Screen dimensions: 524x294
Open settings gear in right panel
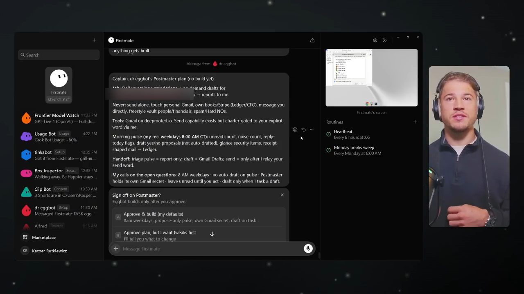click(x=375, y=40)
